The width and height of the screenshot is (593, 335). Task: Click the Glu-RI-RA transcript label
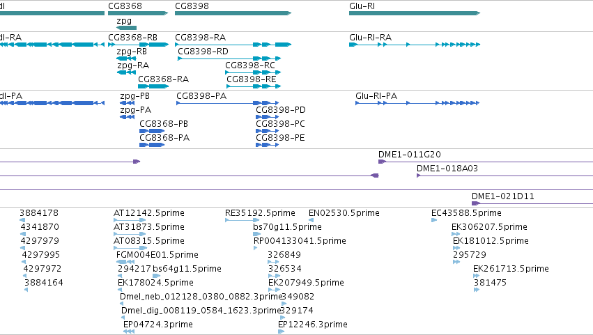(370, 38)
